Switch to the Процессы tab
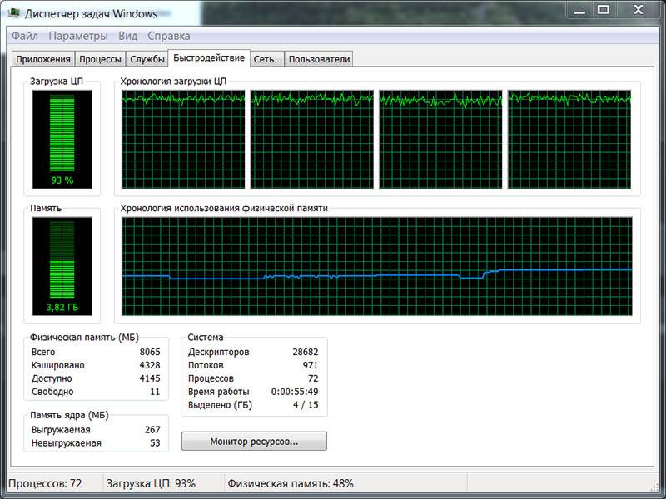The width and height of the screenshot is (666, 499). click(101, 59)
